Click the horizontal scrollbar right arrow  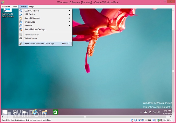pos(170,117)
